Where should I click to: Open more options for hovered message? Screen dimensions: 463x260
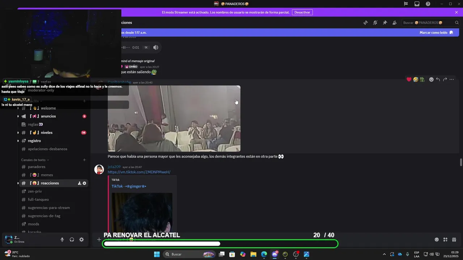pos(452,79)
